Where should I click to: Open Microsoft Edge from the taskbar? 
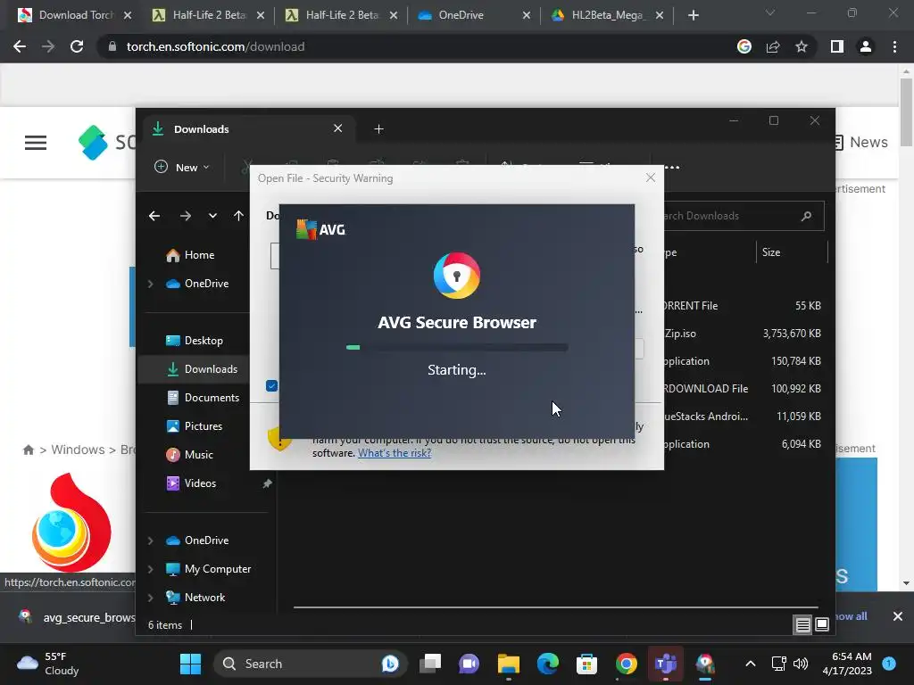point(547,664)
